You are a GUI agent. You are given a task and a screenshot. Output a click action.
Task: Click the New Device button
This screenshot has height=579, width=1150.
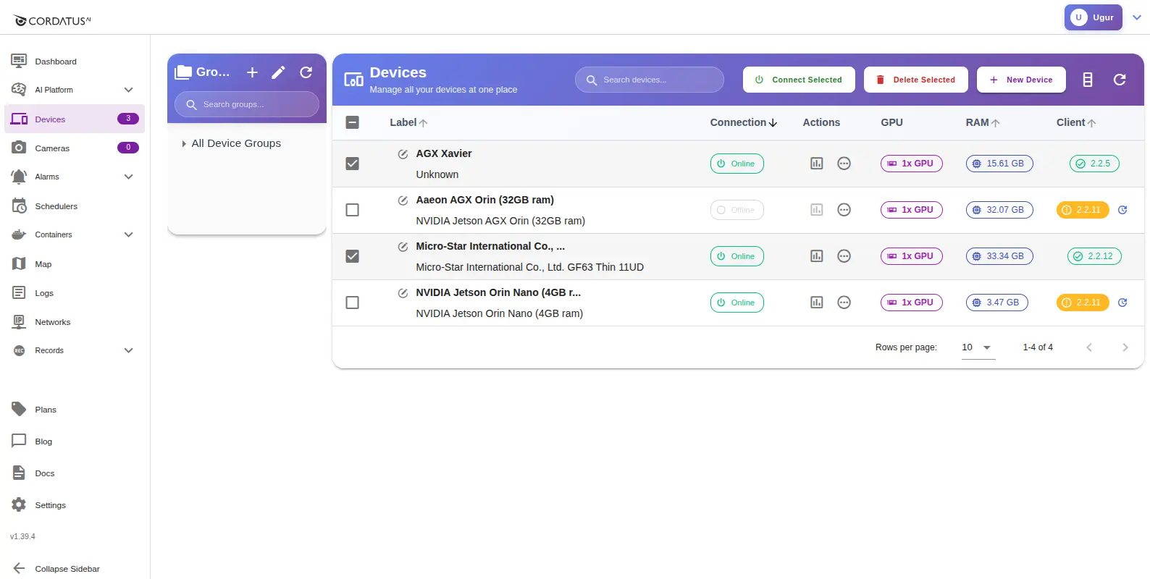pos(1021,80)
